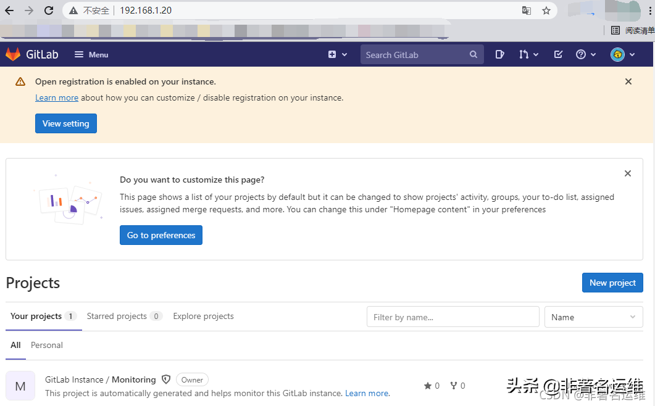Click the plus create-new icon

[x=332, y=54]
